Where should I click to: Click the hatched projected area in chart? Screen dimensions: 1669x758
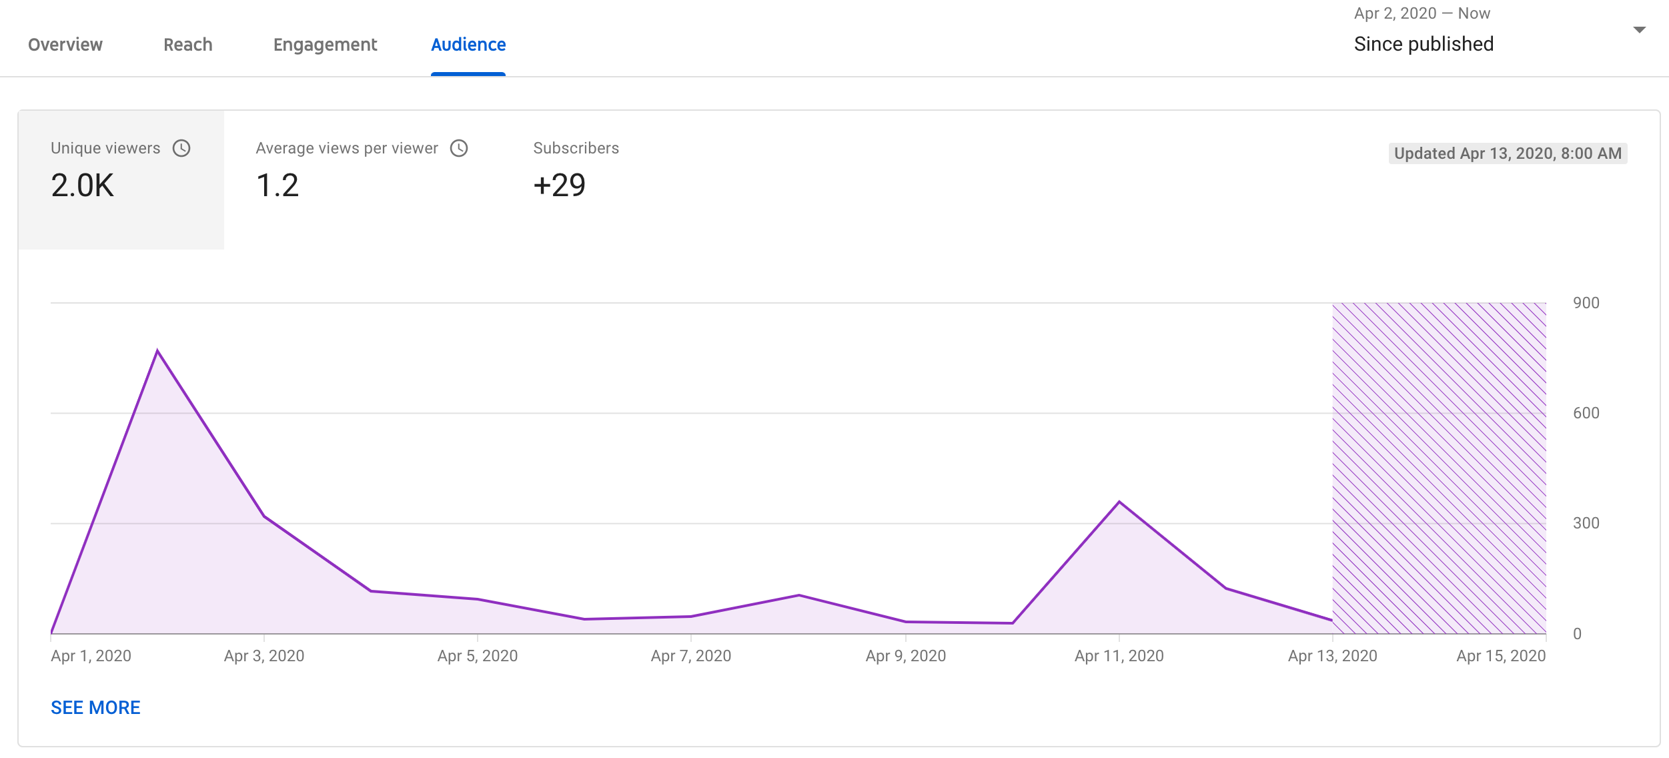click(x=1438, y=467)
